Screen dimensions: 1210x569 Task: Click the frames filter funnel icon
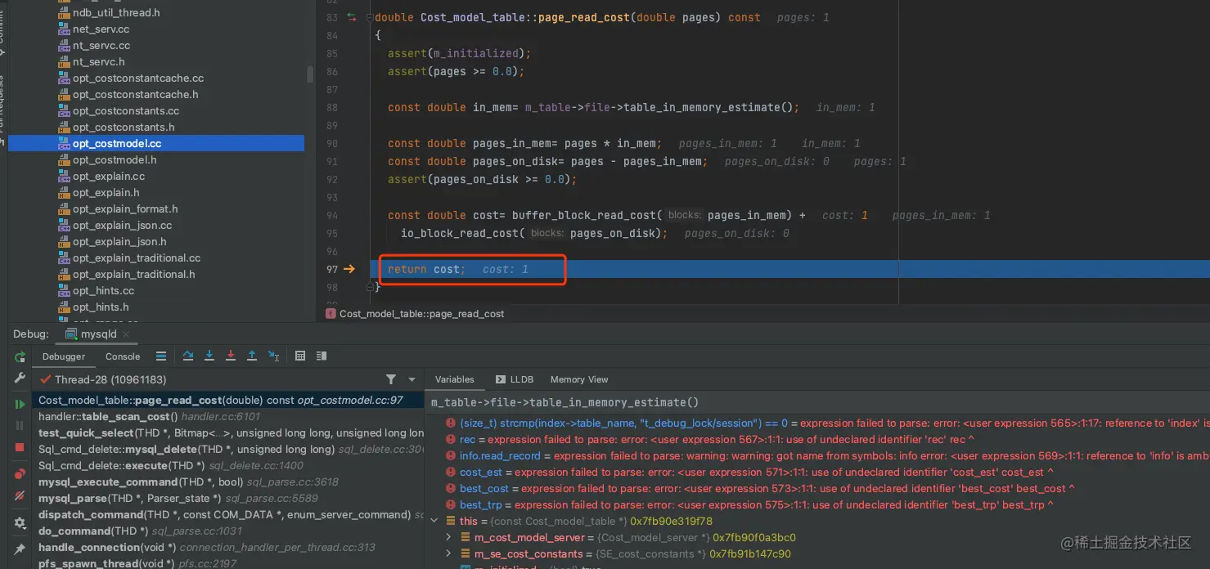pyautogui.click(x=391, y=379)
